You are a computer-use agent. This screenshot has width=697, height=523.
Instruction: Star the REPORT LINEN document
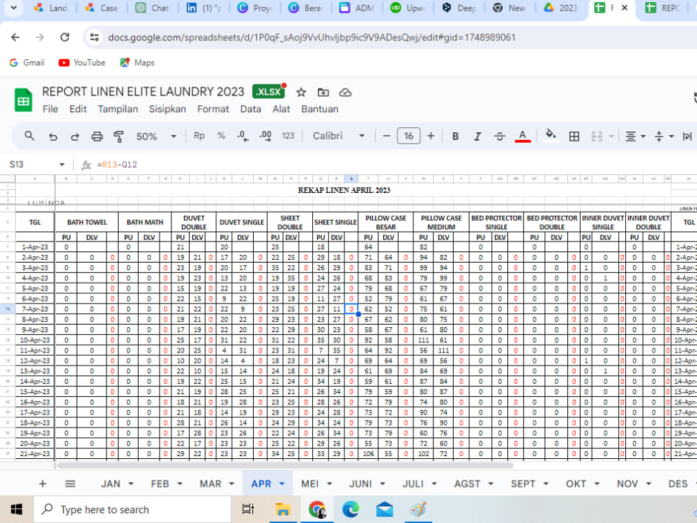(x=301, y=93)
